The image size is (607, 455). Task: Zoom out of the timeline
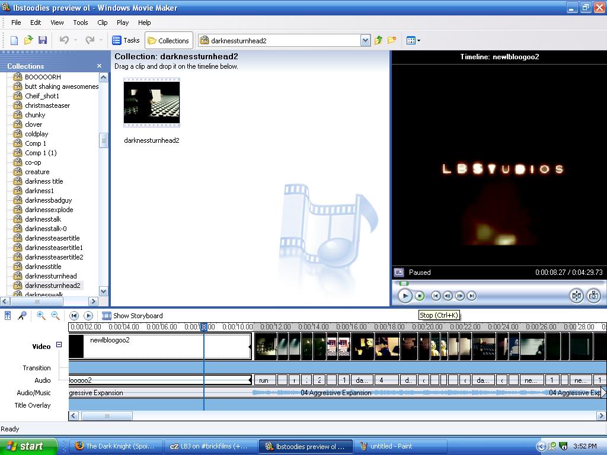(55, 315)
